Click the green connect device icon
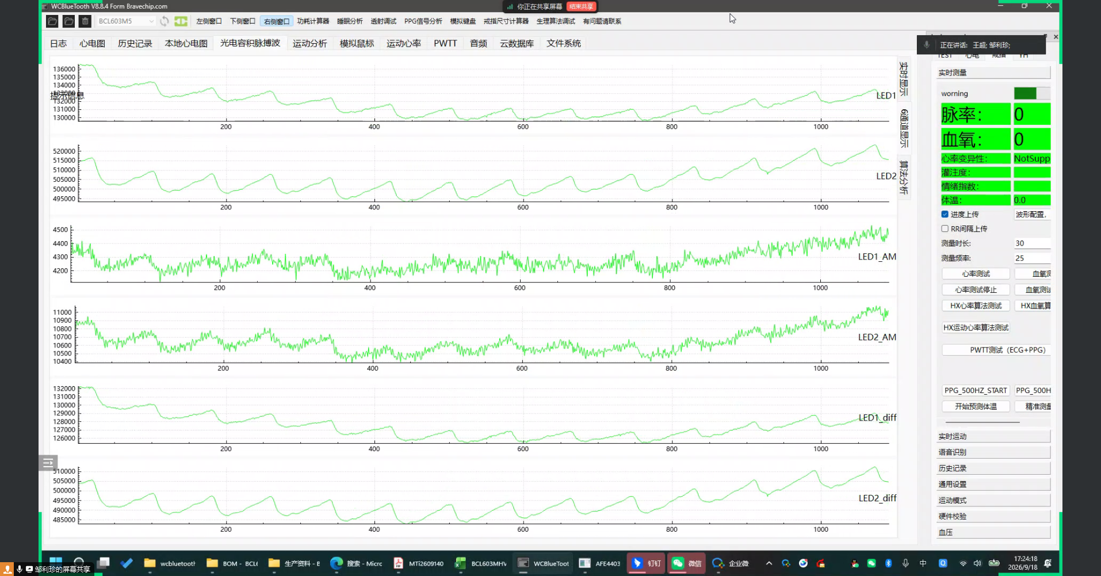The height and width of the screenshot is (576, 1101). pos(181,21)
